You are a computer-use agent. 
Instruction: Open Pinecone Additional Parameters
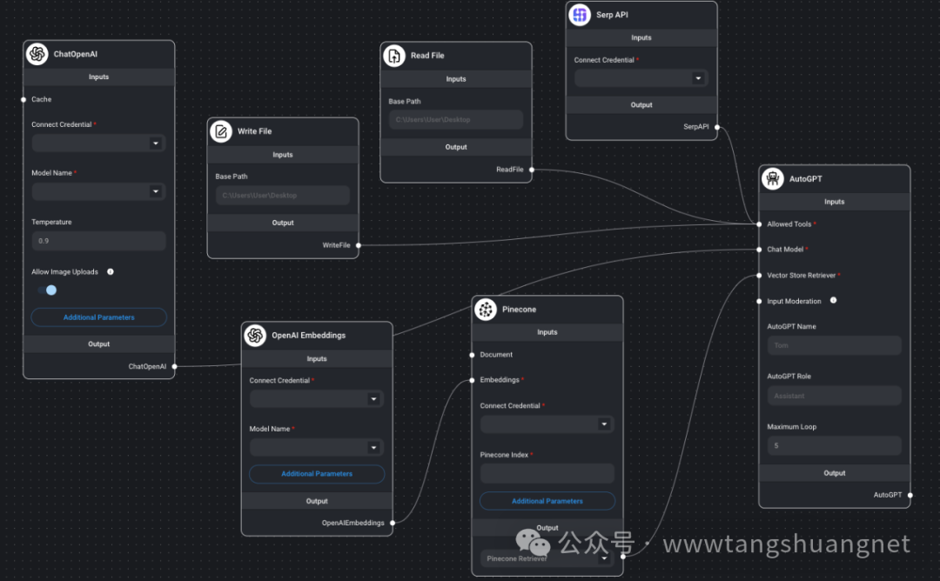click(x=547, y=501)
